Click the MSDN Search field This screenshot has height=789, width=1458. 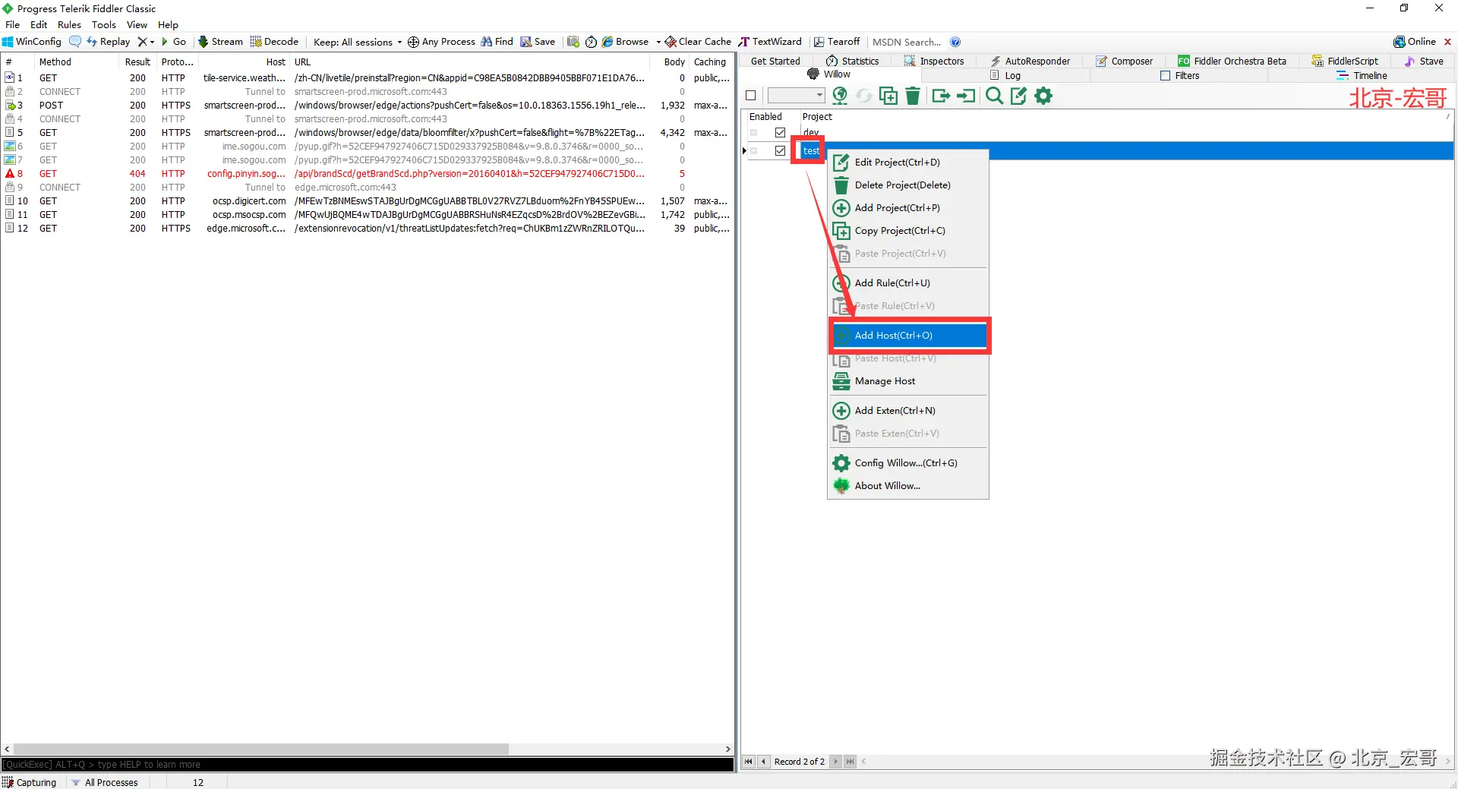pos(907,42)
